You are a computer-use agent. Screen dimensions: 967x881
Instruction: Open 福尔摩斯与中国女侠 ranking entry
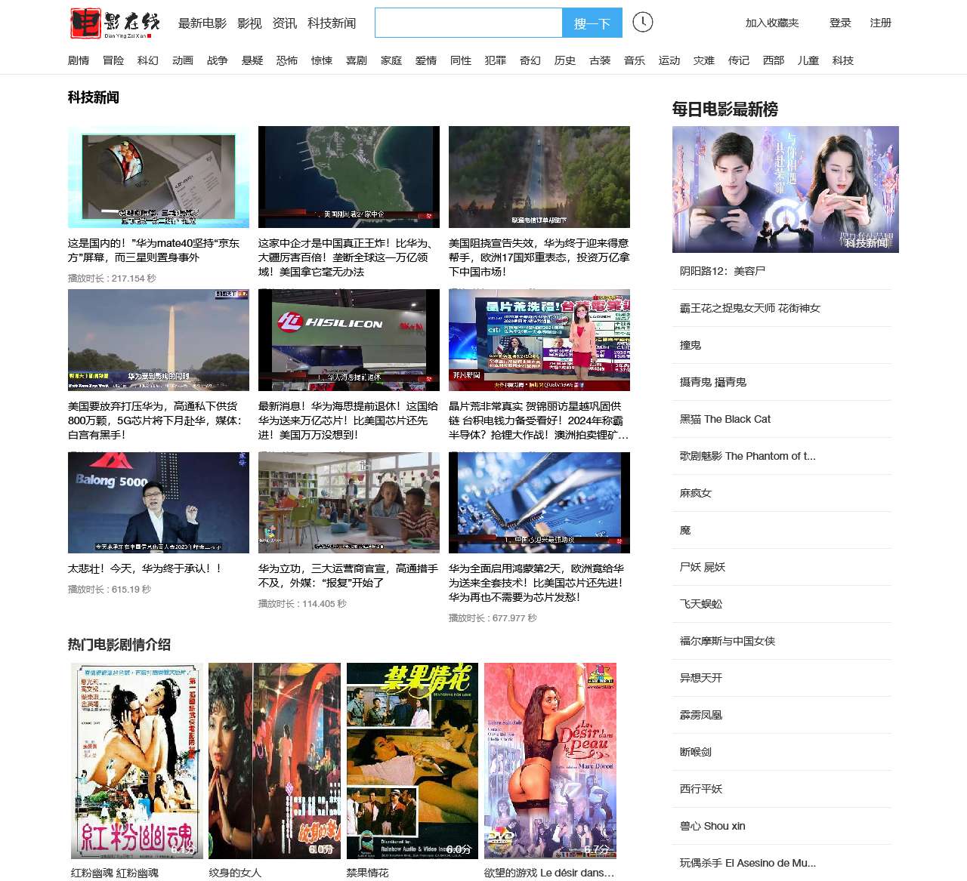[728, 641]
